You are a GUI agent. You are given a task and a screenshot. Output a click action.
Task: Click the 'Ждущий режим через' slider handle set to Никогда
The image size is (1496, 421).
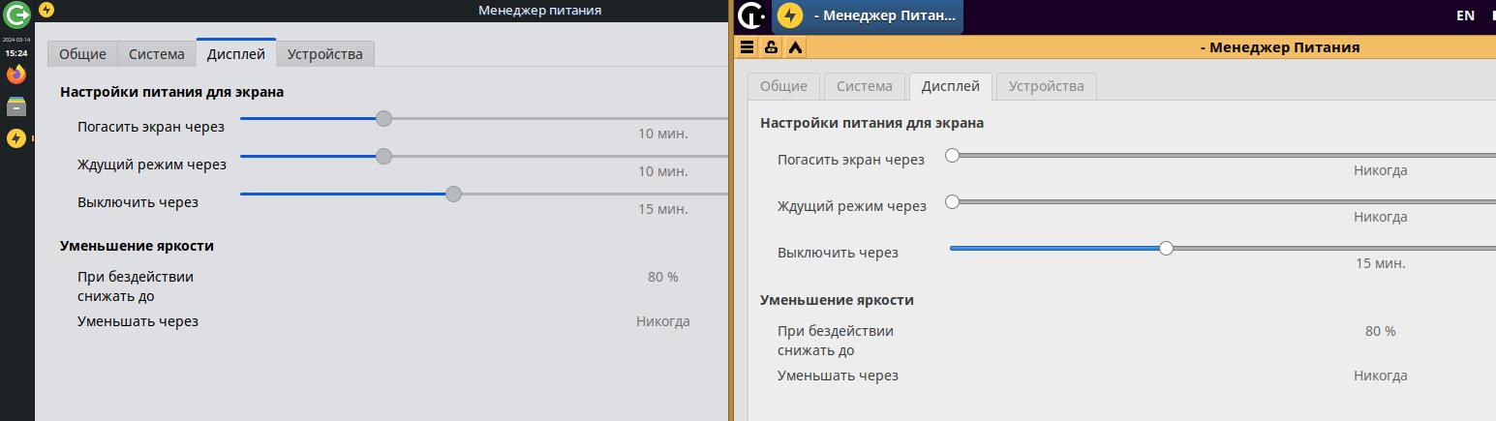[952, 201]
